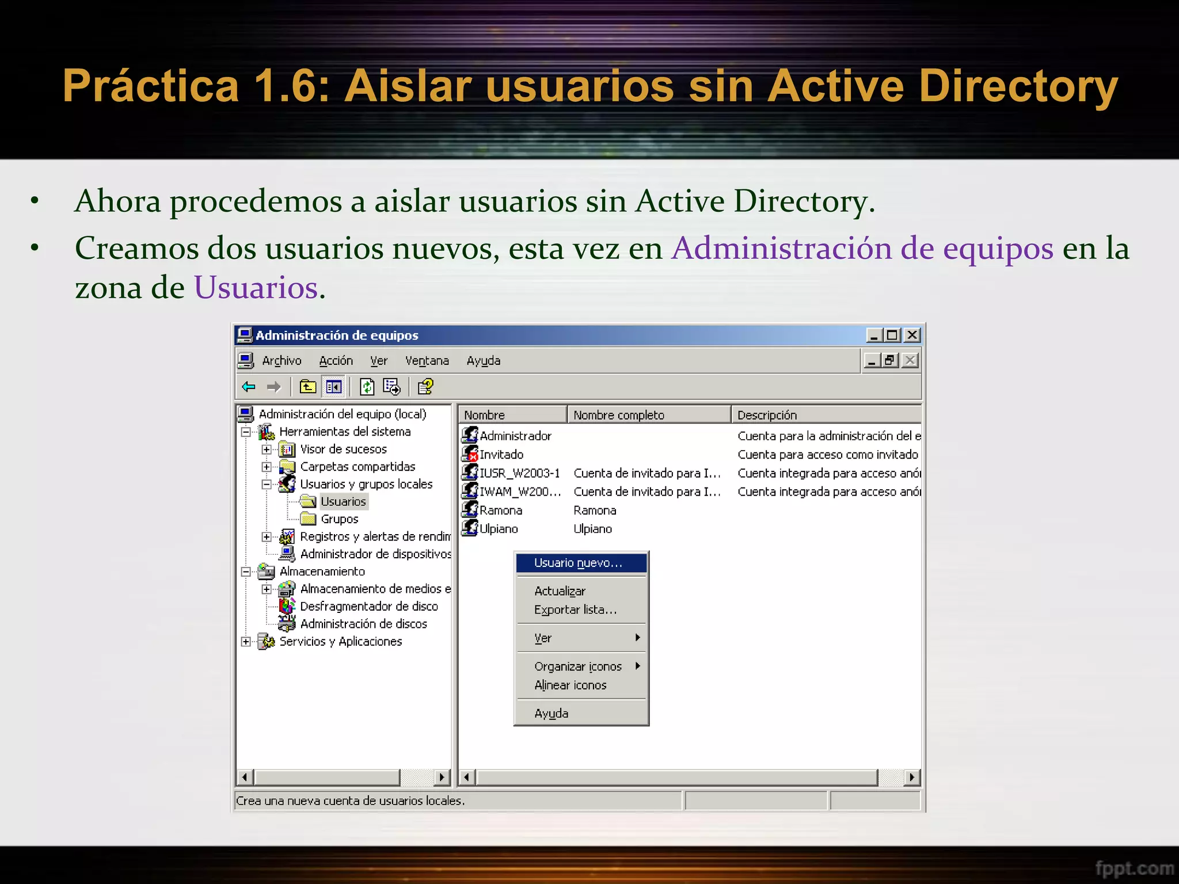Select the Usuarios tree item
1179x884 pixels.
[x=343, y=501]
